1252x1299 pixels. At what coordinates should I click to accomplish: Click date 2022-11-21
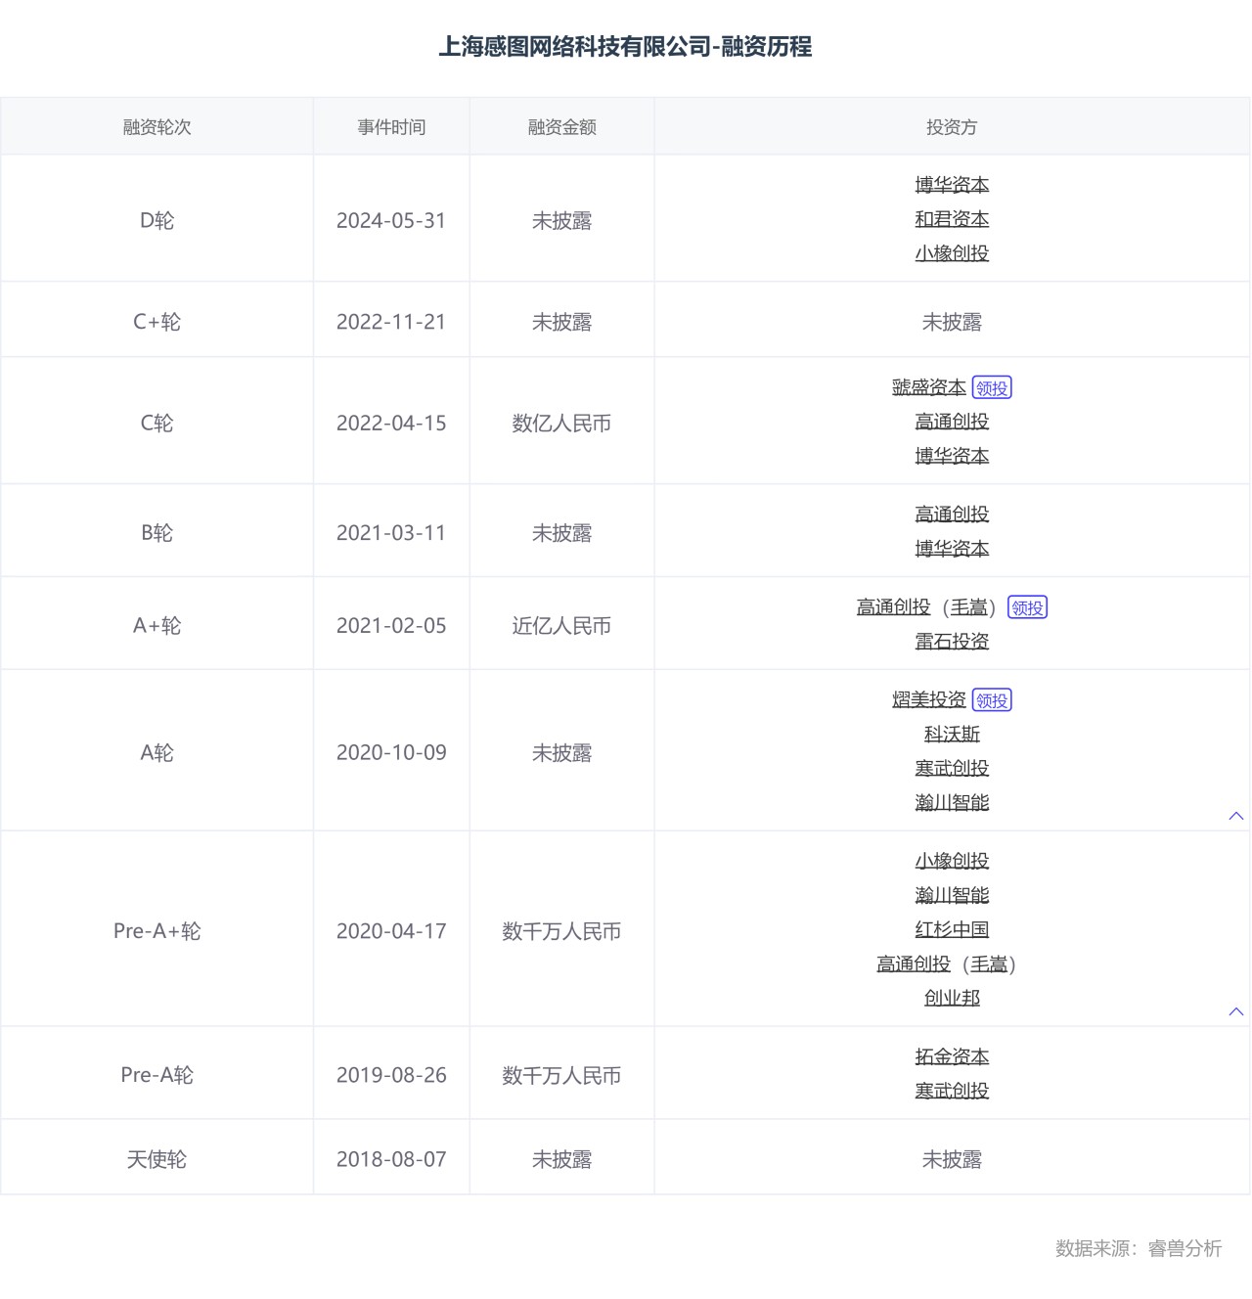point(391,322)
